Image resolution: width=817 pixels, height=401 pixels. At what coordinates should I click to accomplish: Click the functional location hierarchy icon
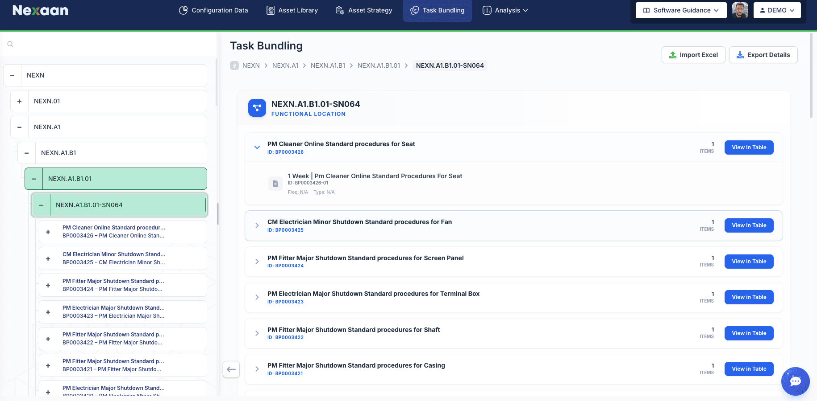click(x=257, y=108)
